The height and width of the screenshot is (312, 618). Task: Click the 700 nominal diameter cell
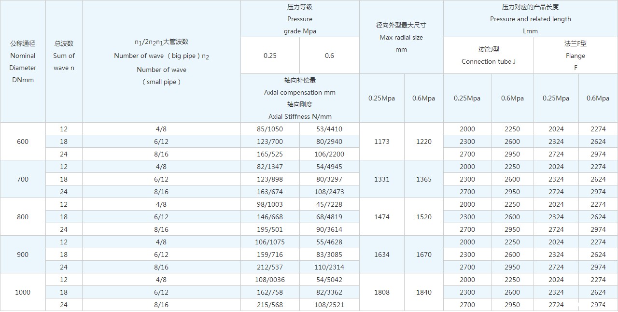tap(23, 179)
